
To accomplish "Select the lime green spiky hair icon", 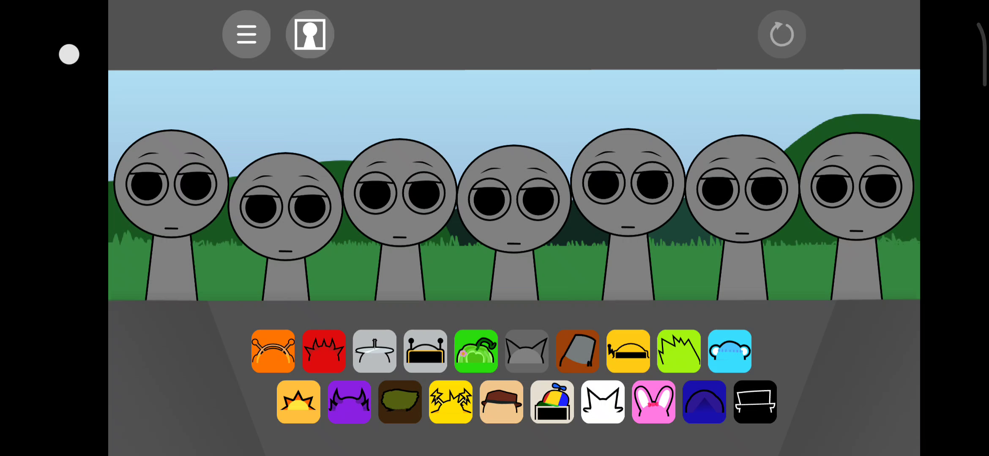I will (679, 351).
